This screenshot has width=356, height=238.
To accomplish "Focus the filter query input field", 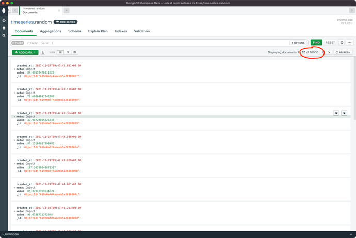I will (x=157, y=43).
